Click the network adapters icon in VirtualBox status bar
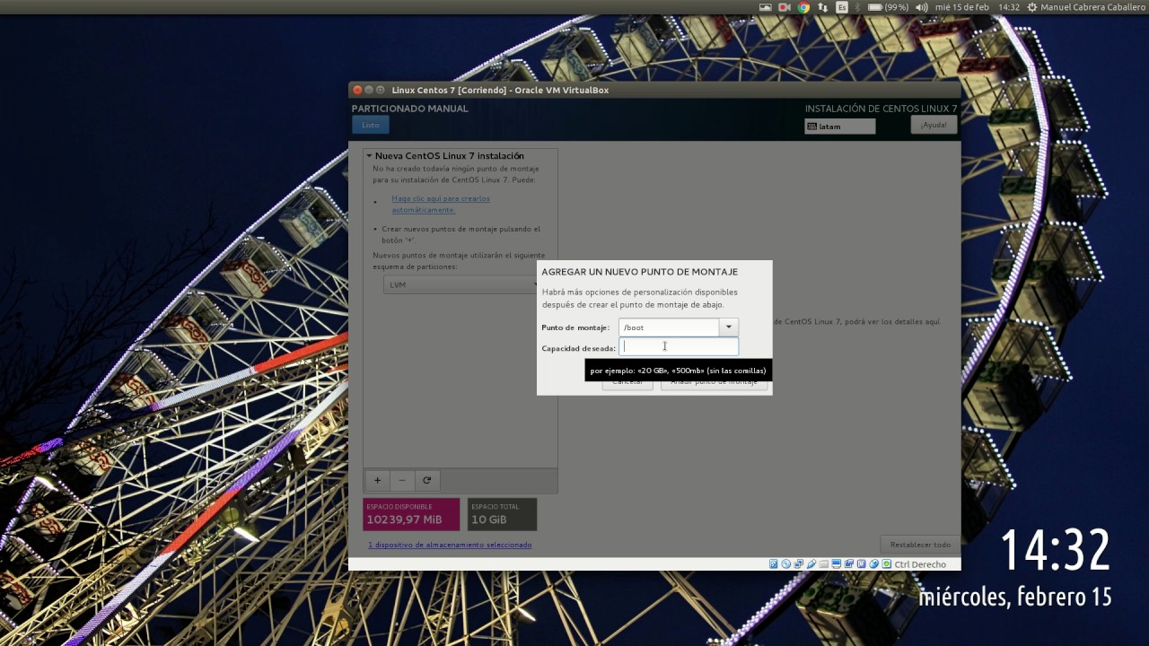 pos(799,564)
